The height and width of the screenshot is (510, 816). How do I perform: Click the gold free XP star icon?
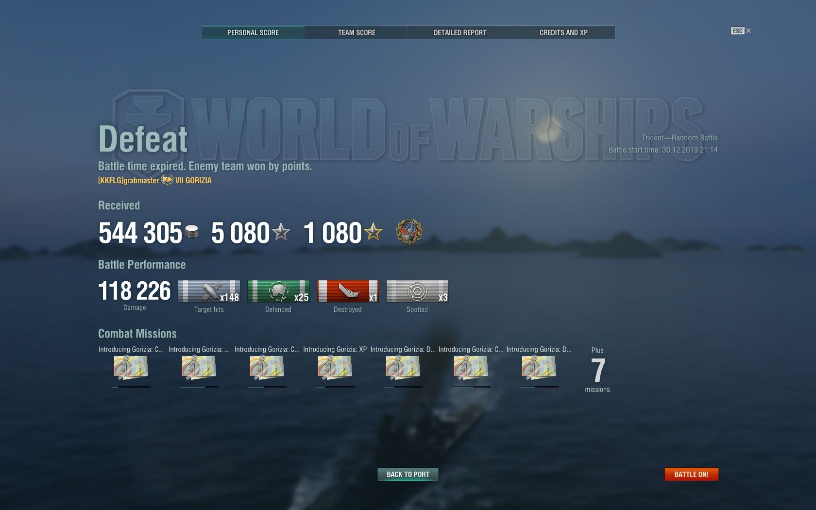(374, 232)
